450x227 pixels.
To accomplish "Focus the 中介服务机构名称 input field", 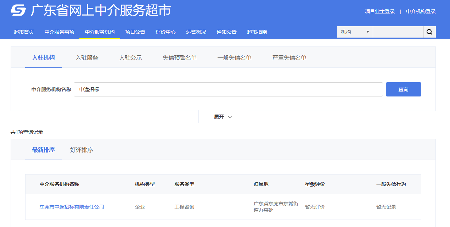I will (x=228, y=89).
